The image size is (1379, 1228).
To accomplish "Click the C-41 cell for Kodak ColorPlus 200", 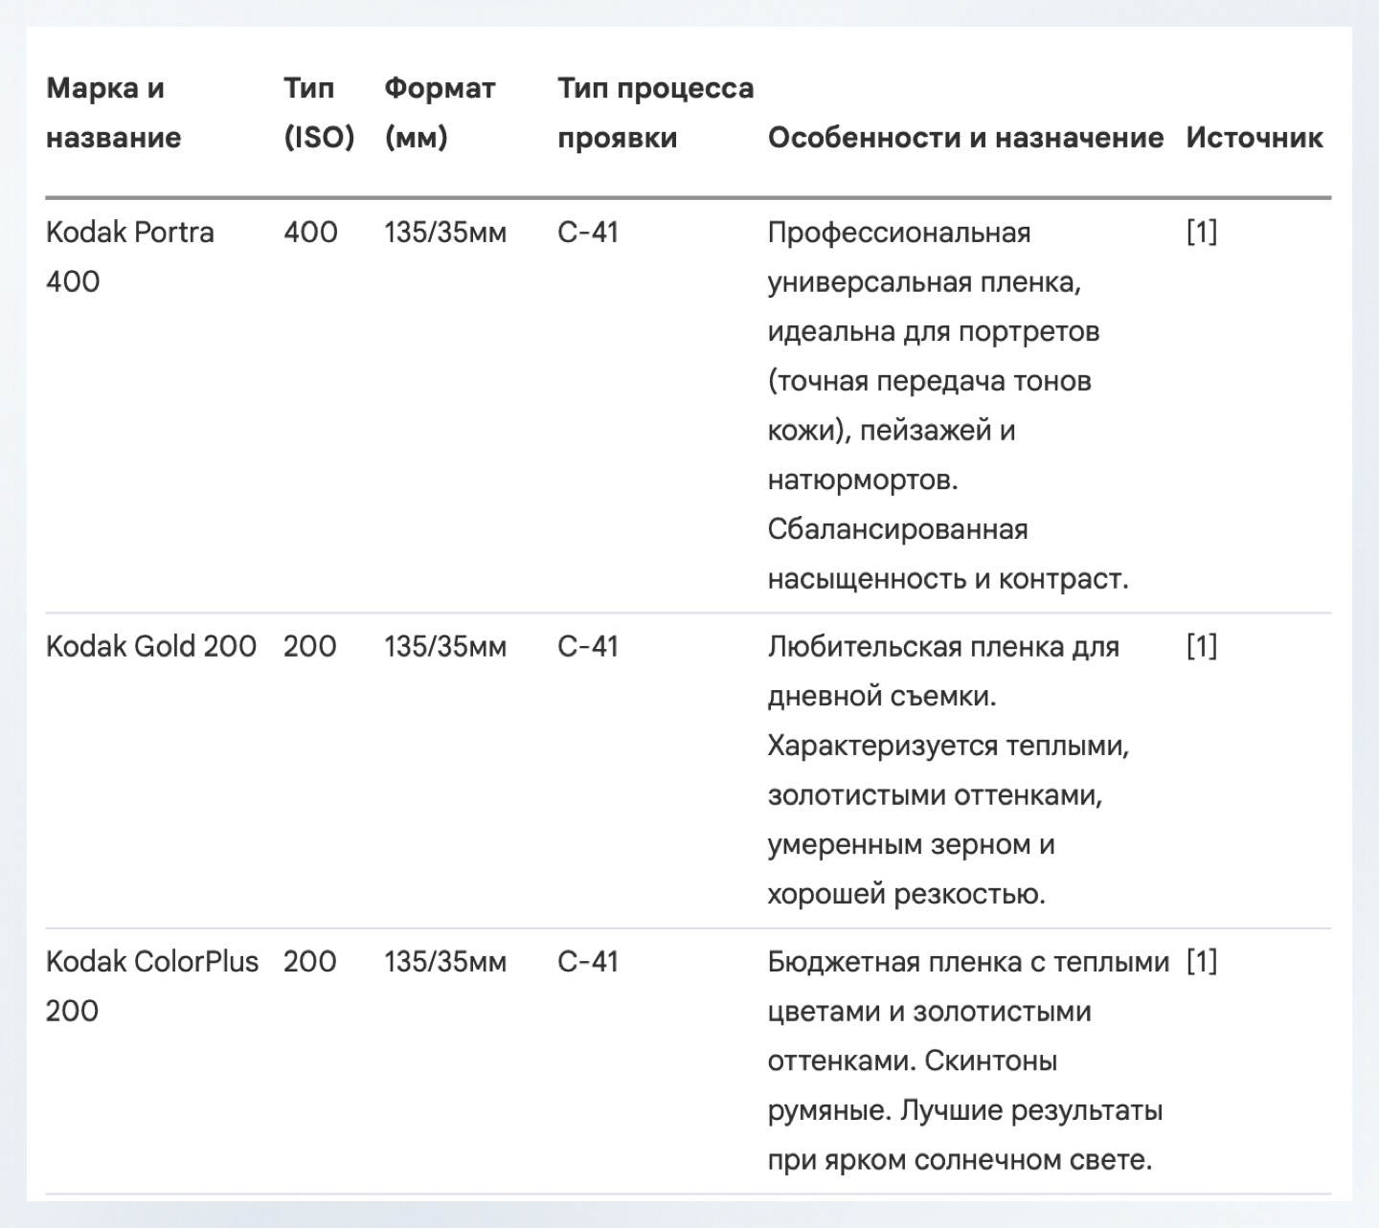I will coord(588,962).
